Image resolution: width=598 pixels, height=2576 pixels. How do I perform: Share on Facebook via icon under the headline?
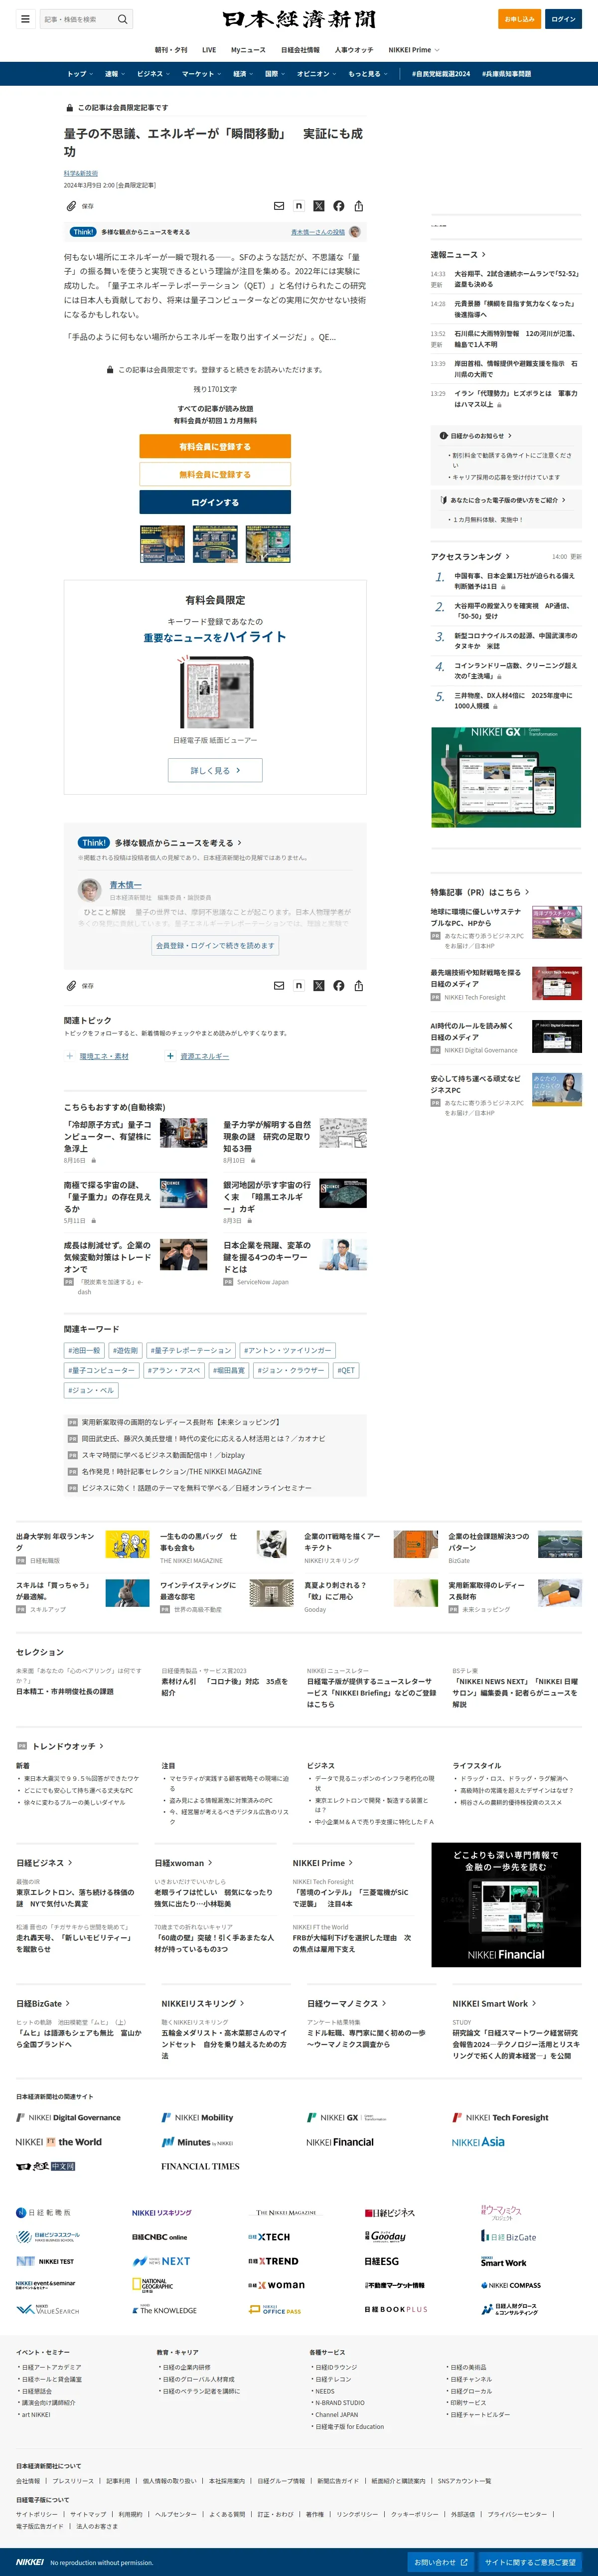(339, 205)
